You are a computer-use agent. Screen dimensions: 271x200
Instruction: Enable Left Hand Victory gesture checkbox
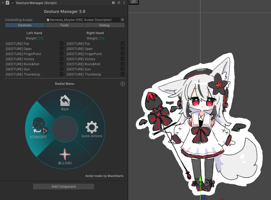61,59
